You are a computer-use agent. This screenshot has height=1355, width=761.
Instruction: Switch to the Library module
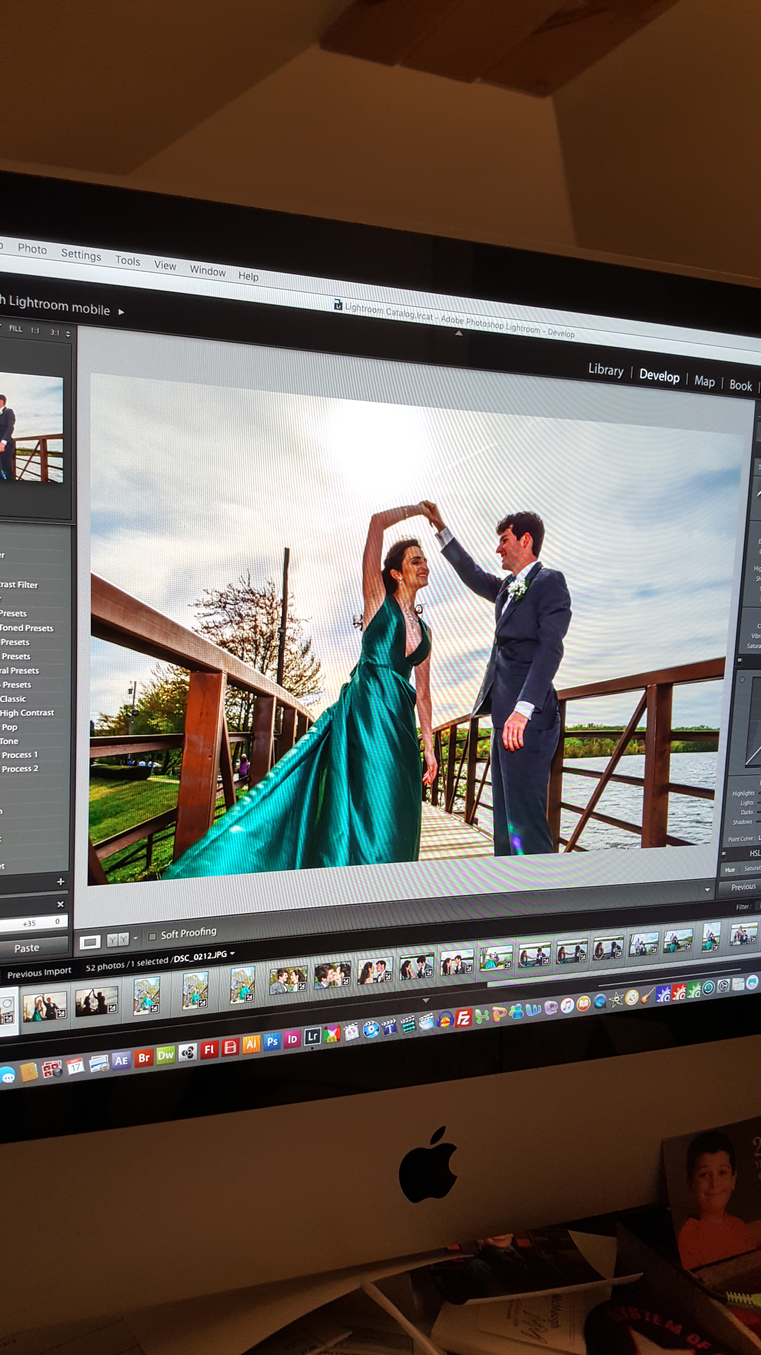pyautogui.click(x=605, y=370)
